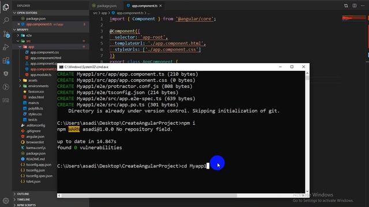Open the Extensions view
Image resolution: width=369 pixels, height=207 pixels.
pyautogui.click(x=6, y=60)
